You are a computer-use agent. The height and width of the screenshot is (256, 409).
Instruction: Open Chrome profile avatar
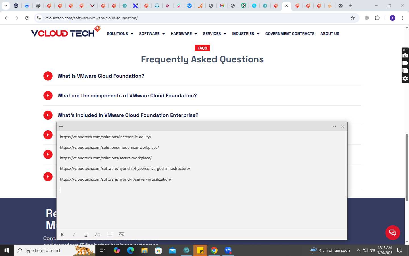[393, 18]
